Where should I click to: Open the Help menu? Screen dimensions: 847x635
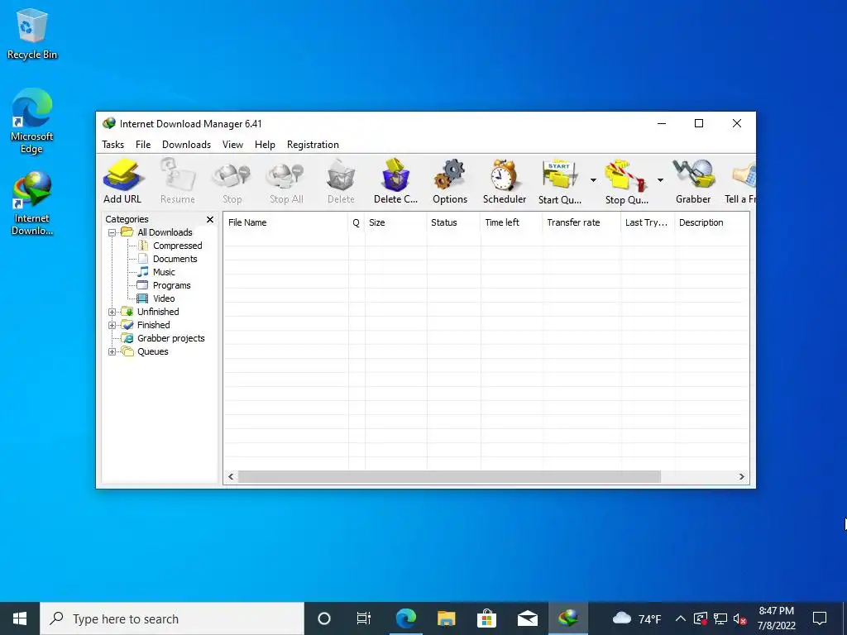pos(265,145)
